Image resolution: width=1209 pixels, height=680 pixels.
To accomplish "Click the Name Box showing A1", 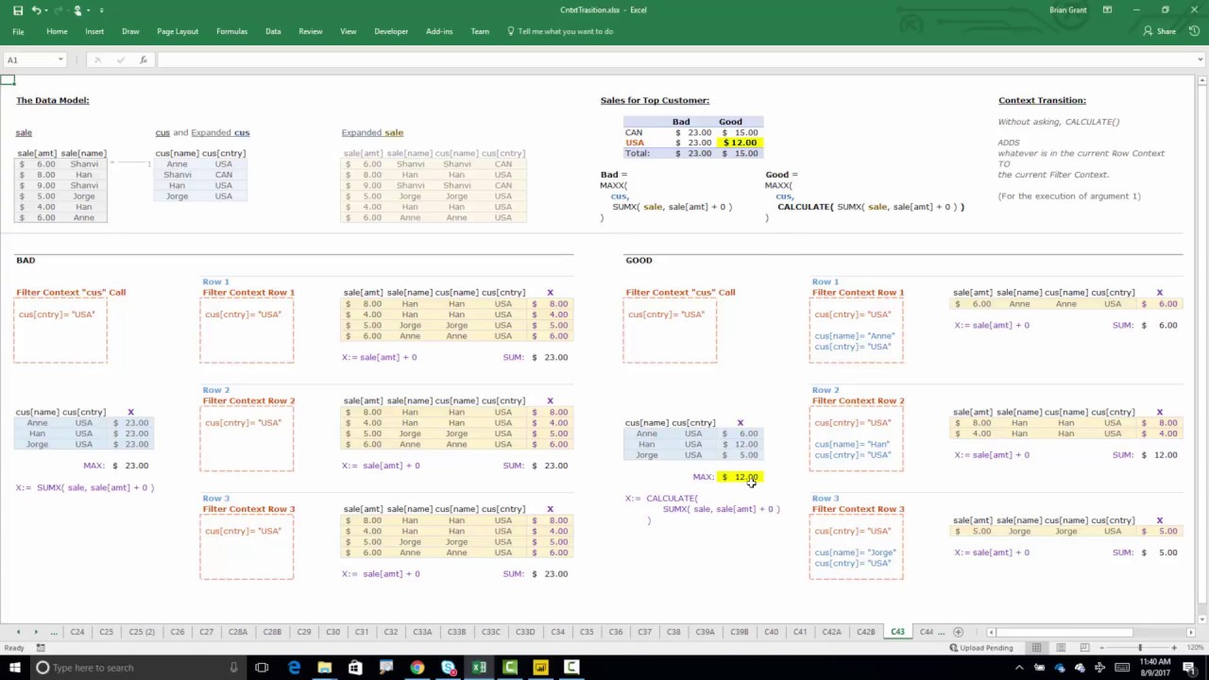I will (x=30, y=59).
